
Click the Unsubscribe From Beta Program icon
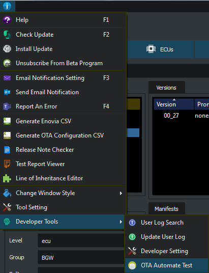[x=7, y=63]
